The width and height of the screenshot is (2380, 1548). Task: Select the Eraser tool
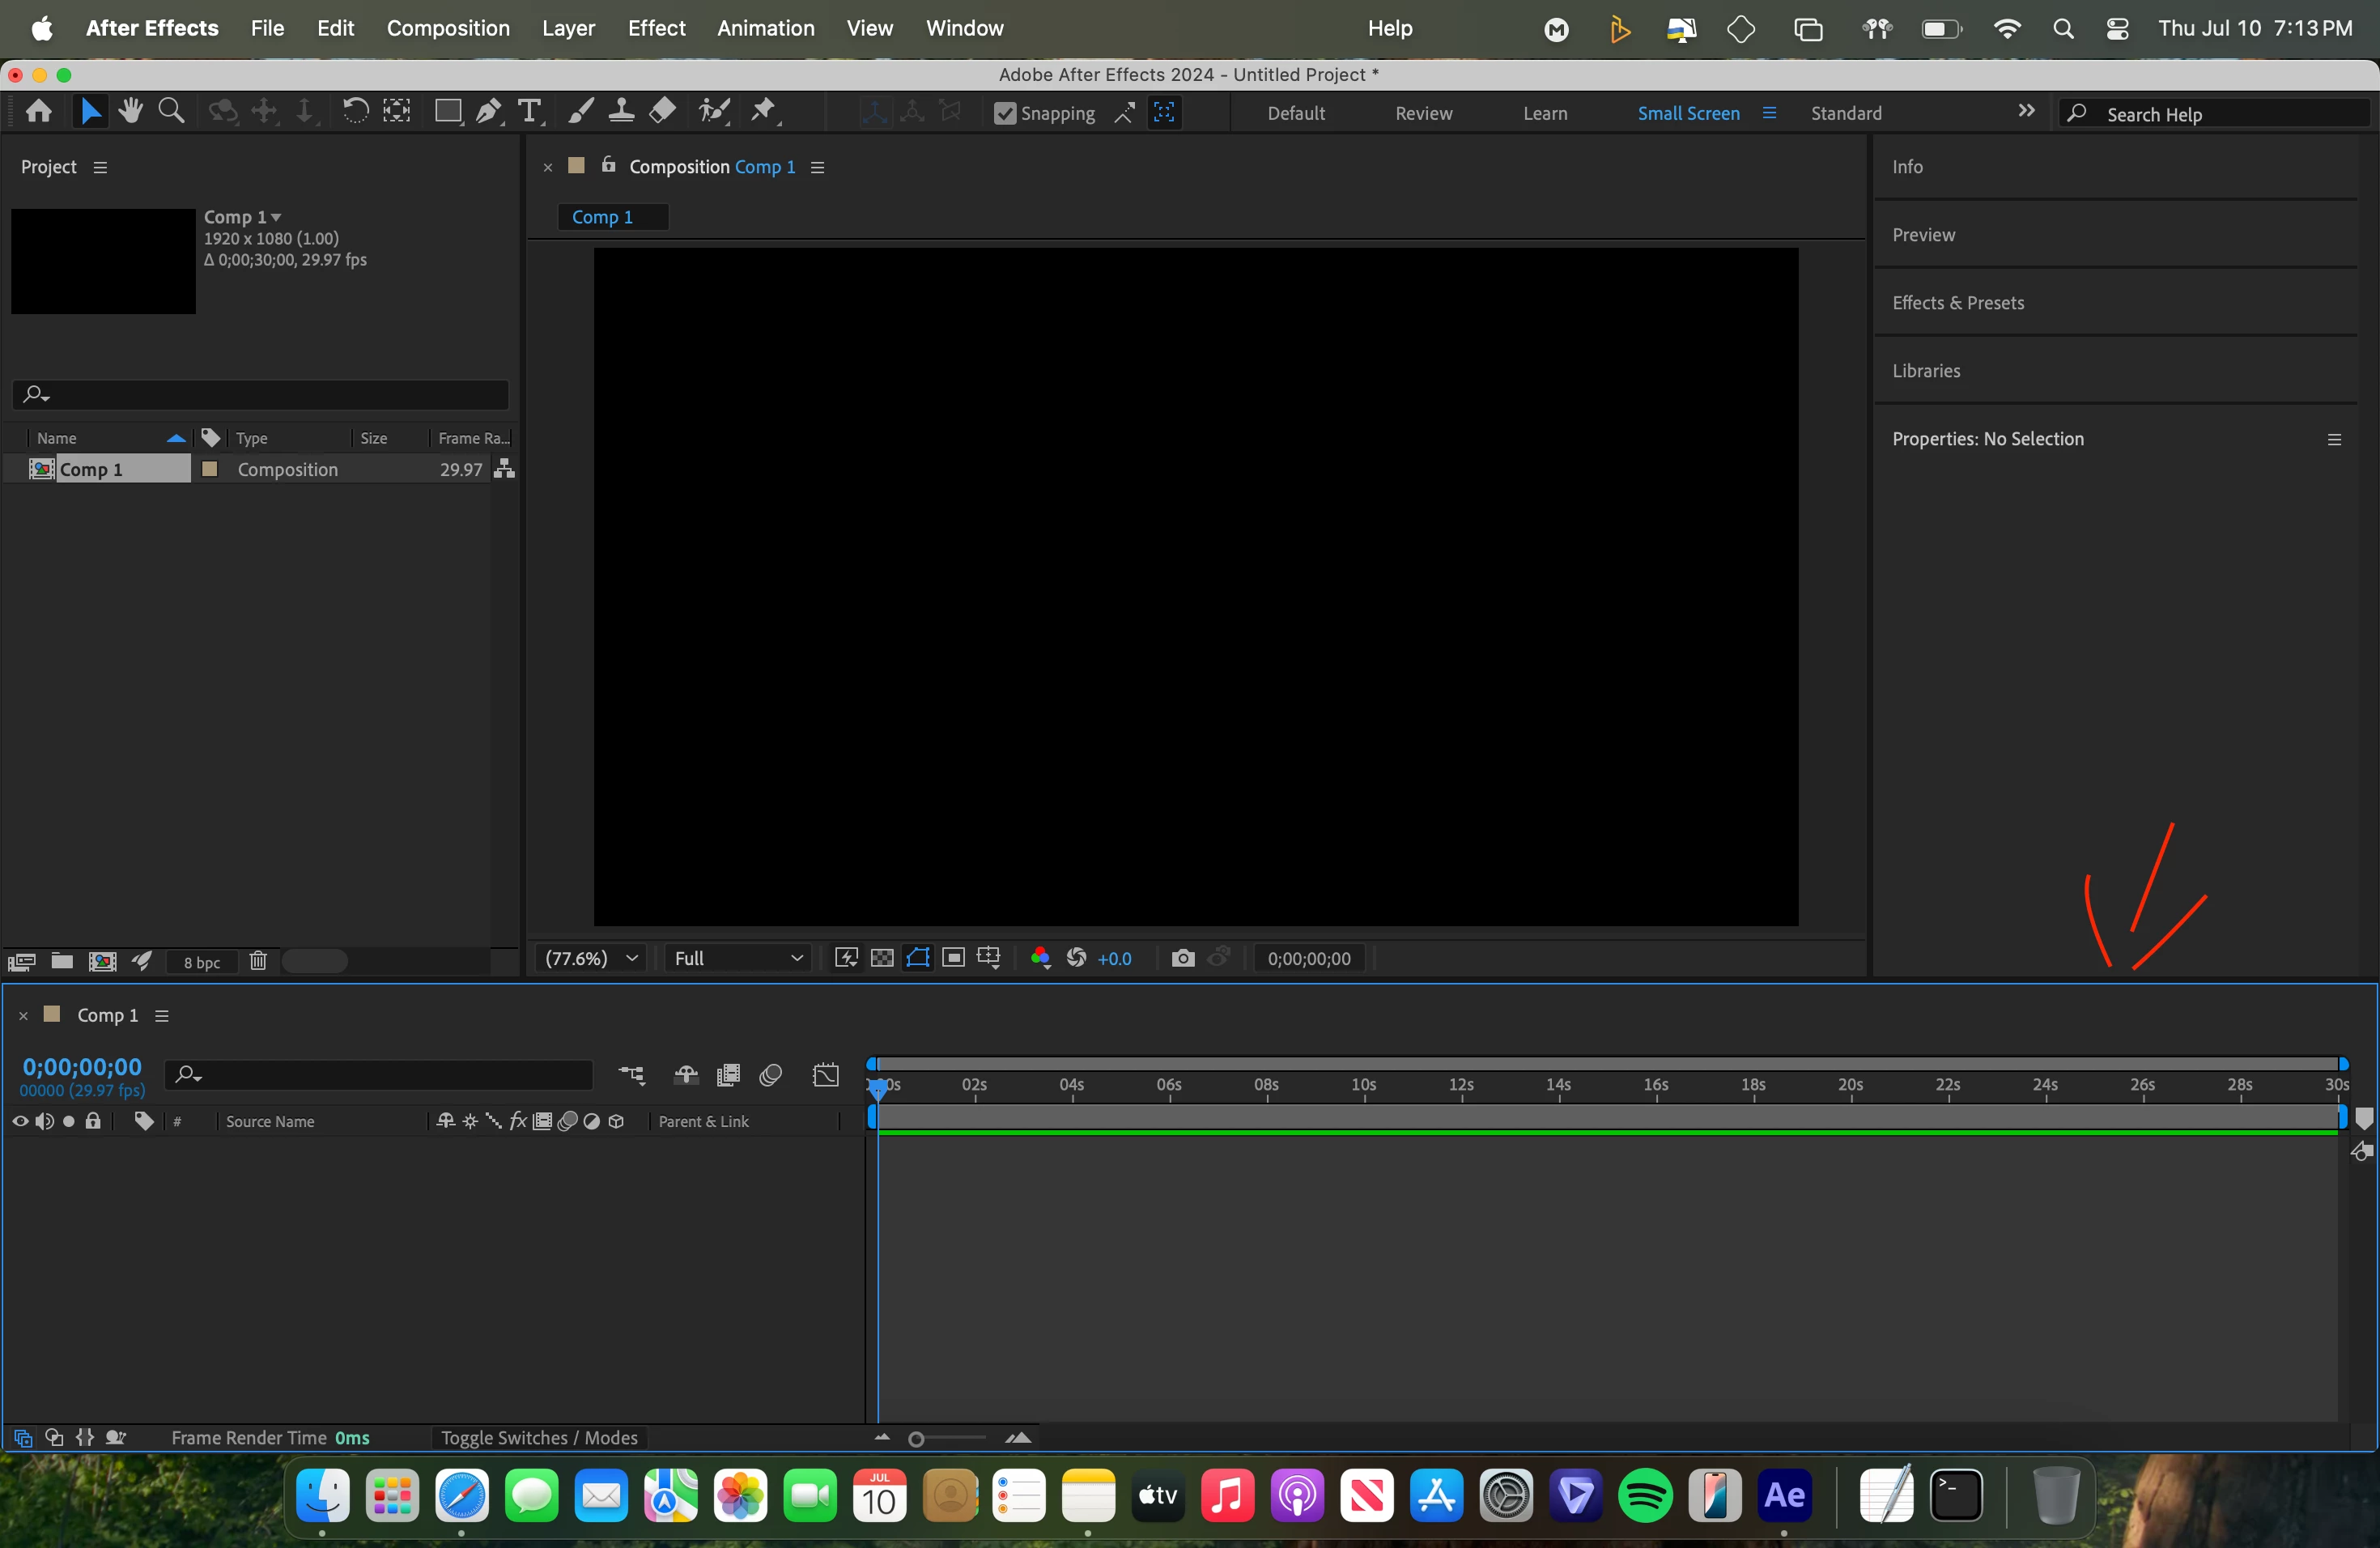click(x=662, y=111)
